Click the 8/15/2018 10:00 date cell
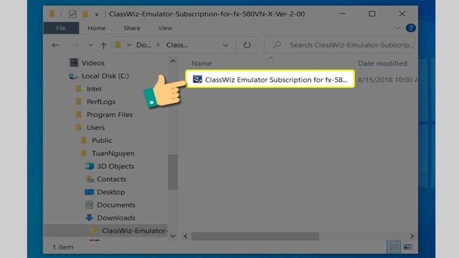Viewport: 459px width, 258px height. point(388,80)
